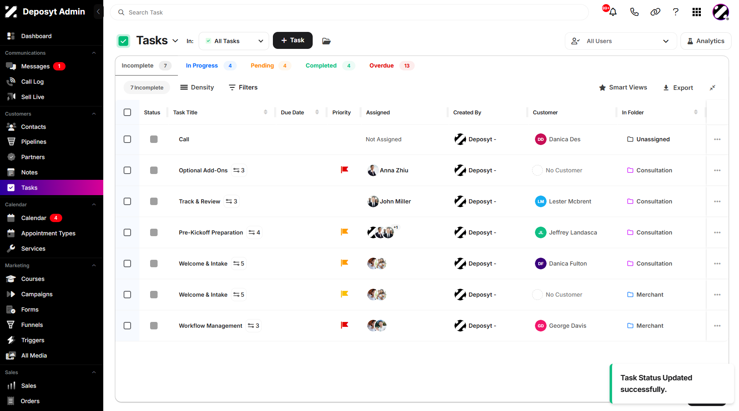Open the user profile avatar
Image resolution: width=739 pixels, height=411 pixels.
(x=721, y=12)
